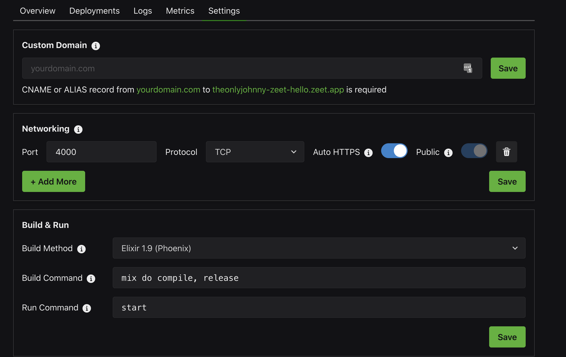Open theonlyjohnny-zeet-hello.zeet.app link
The width and height of the screenshot is (566, 357).
click(x=278, y=90)
